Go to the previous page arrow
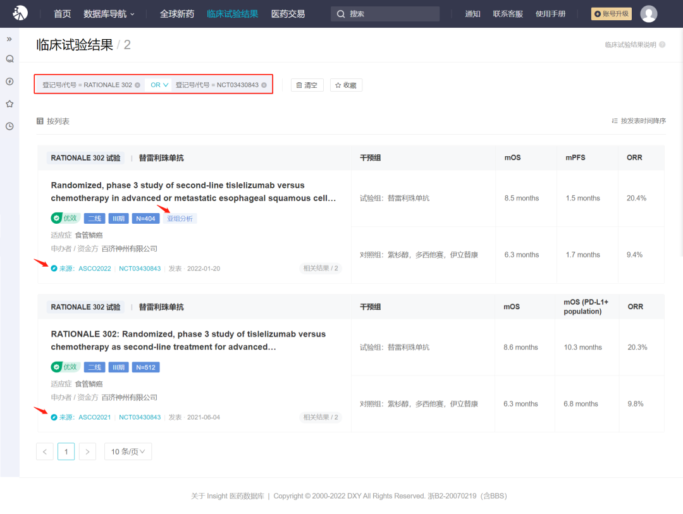 point(45,451)
